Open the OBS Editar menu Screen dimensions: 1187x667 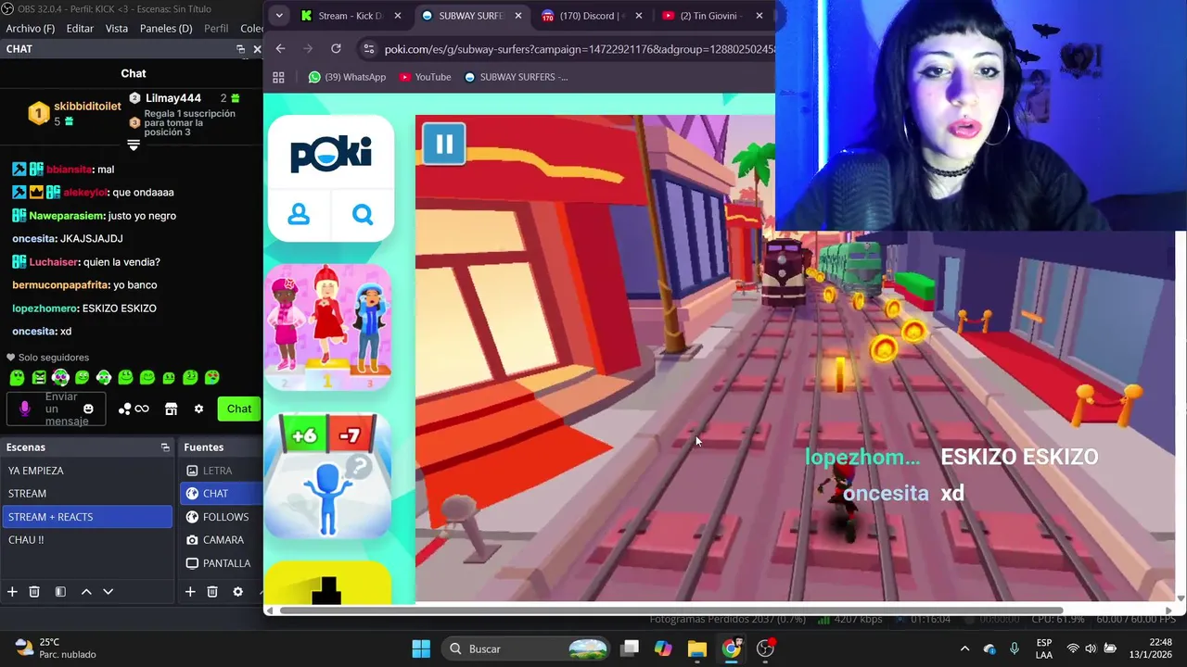click(80, 29)
